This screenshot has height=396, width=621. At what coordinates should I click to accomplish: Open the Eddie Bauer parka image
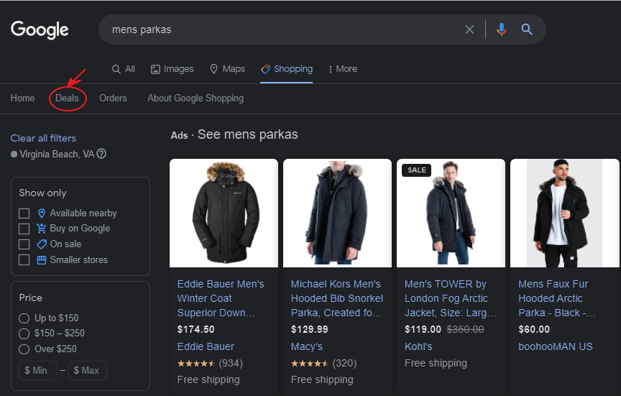click(x=224, y=213)
